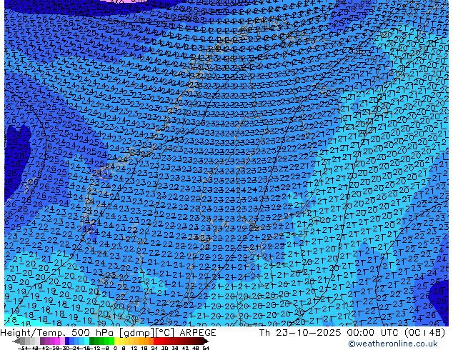Click the dark green swatch in the legend
The height and width of the screenshot is (350, 453).
pyautogui.click(x=92, y=341)
